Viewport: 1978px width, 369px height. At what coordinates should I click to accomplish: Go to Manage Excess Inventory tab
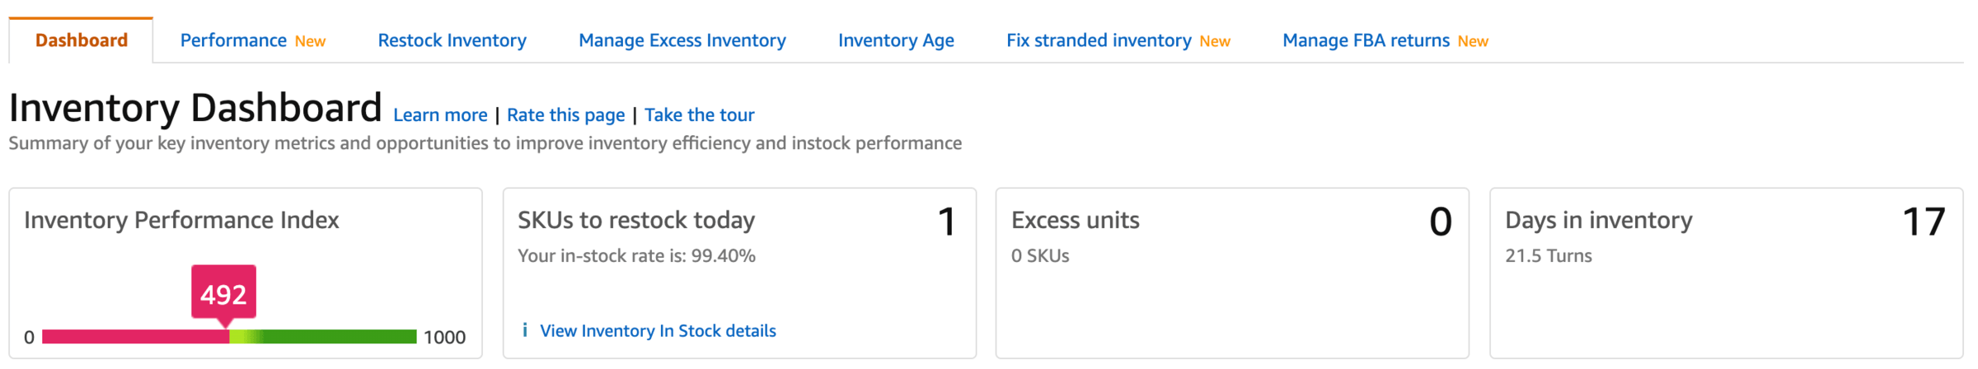point(682,40)
